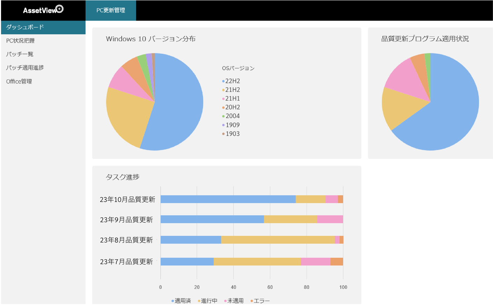This screenshot has width=493, height=305.
Task: Click the 1903 legend entry
Action: (x=231, y=134)
